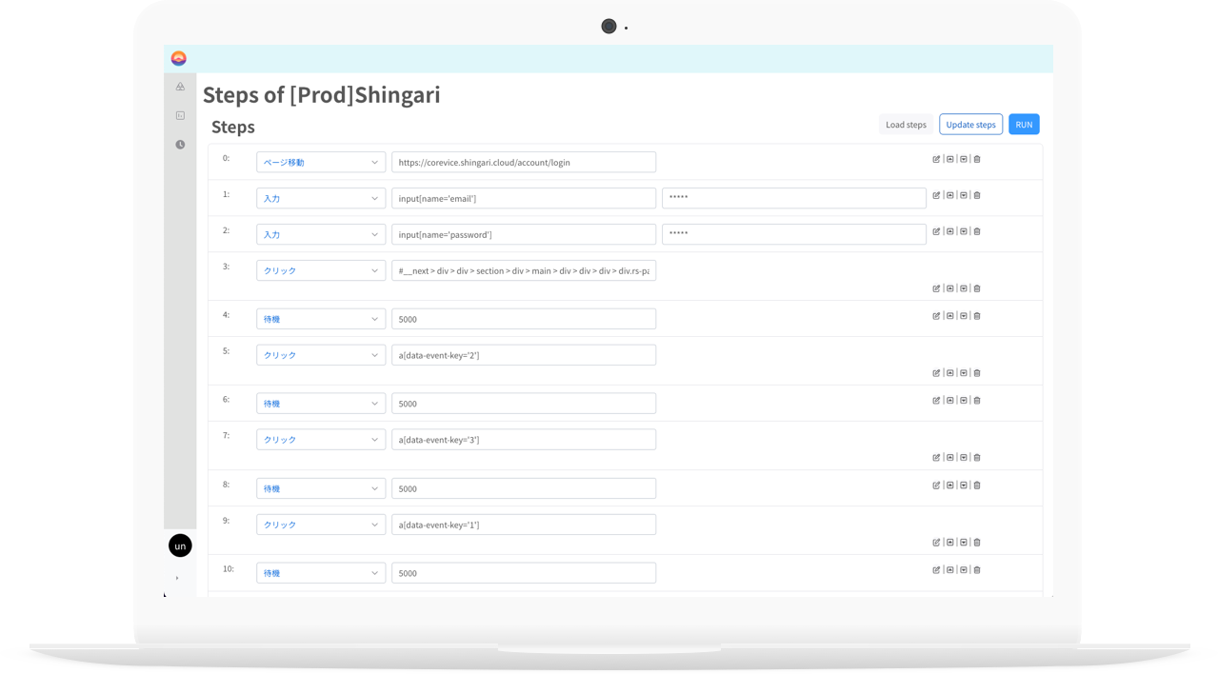This screenshot has width=1218, height=674.
Task: Open step 6 待機 action dropdown
Action: click(321, 404)
